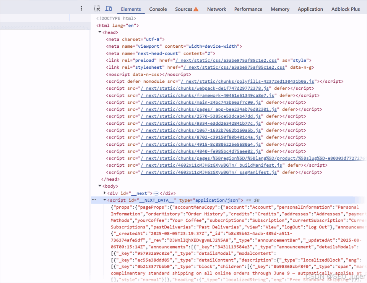Open the chunks/2570-5385ce53dcab47dd.js link

(201, 116)
